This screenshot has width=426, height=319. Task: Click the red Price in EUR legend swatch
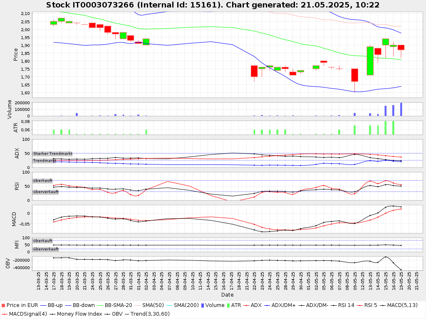3,305
